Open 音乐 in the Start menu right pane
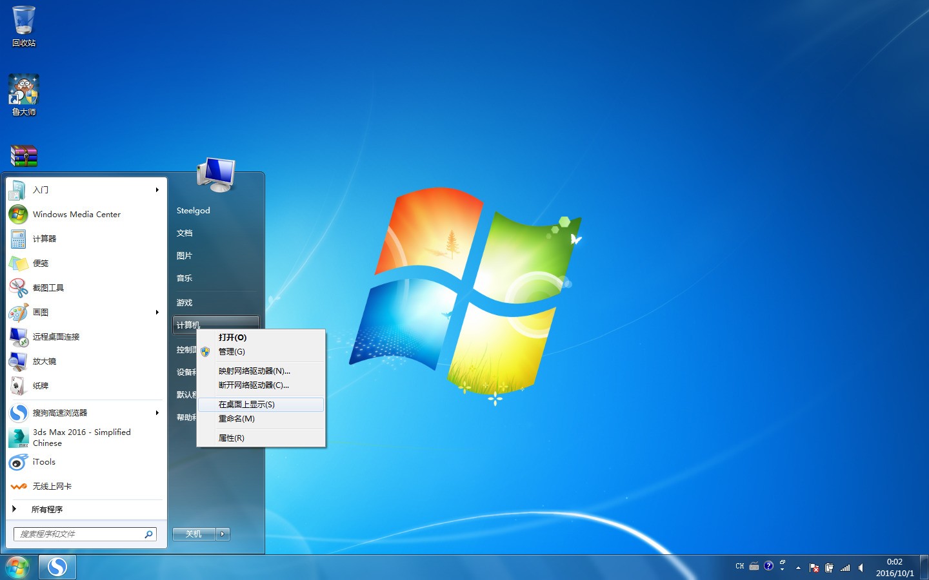 click(x=216, y=278)
